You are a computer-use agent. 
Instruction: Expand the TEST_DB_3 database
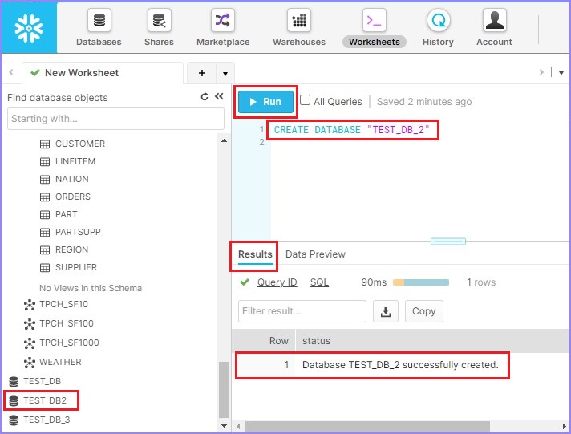pos(39,420)
